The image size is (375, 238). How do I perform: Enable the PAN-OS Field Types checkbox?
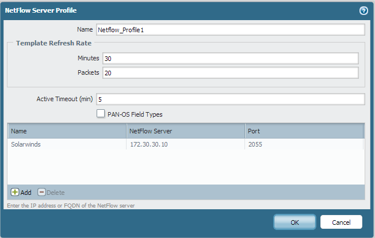101,114
